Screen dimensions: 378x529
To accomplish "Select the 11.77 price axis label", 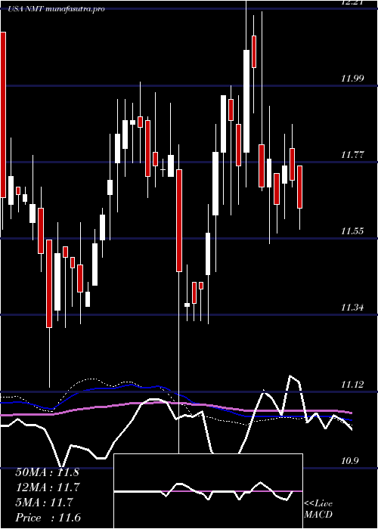I will tap(352, 155).
